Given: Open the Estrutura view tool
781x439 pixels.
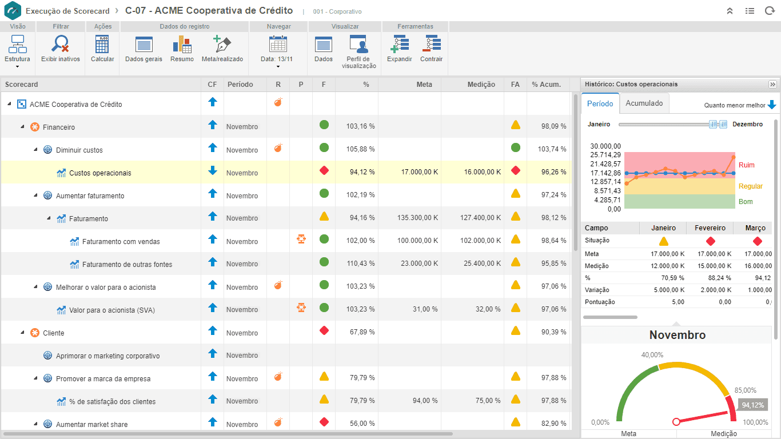Looking at the screenshot, I should (x=17, y=51).
